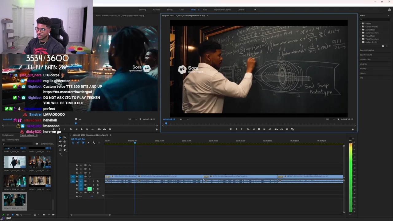Click Lift button in Program monitor
This screenshot has height=221, width=393.
tap(276, 129)
